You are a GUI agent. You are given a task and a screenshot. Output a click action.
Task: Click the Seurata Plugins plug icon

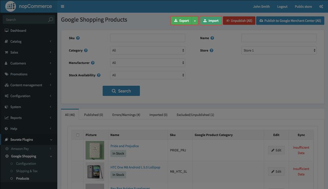(x=7, y=139)
